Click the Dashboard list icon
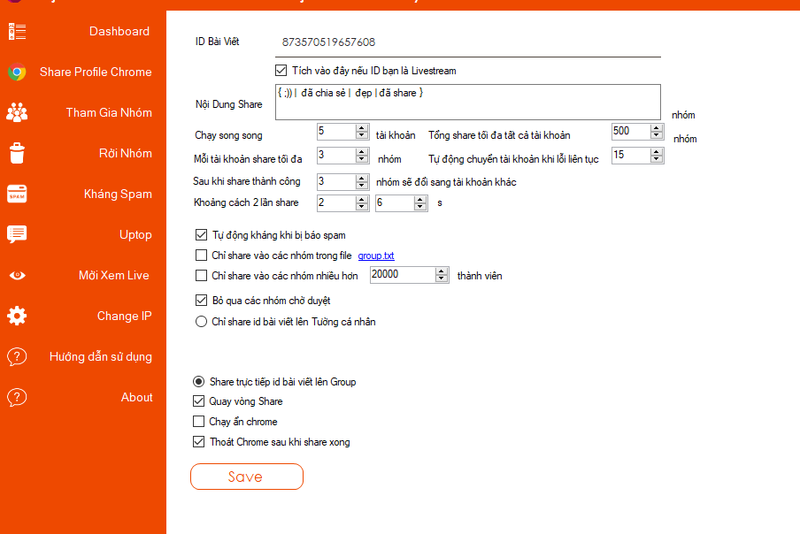Screen dimensions: 800x534 (17, 32)
